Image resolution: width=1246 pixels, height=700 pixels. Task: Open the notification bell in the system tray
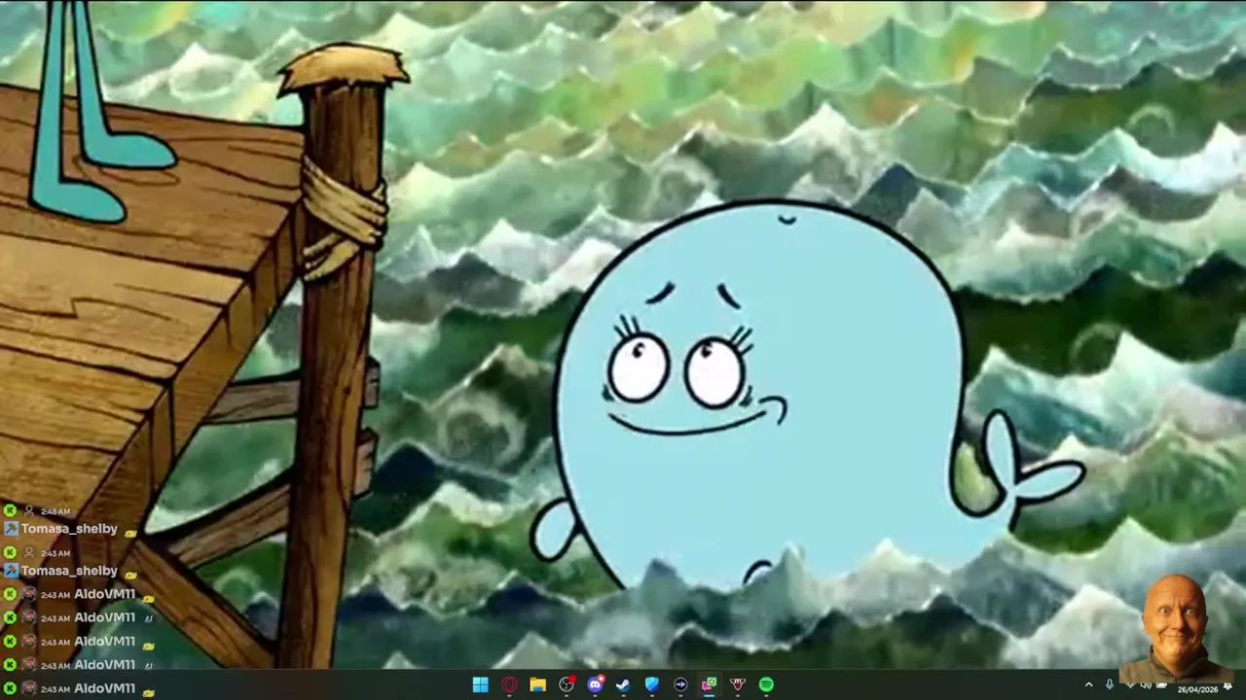tap(1228, 685)
